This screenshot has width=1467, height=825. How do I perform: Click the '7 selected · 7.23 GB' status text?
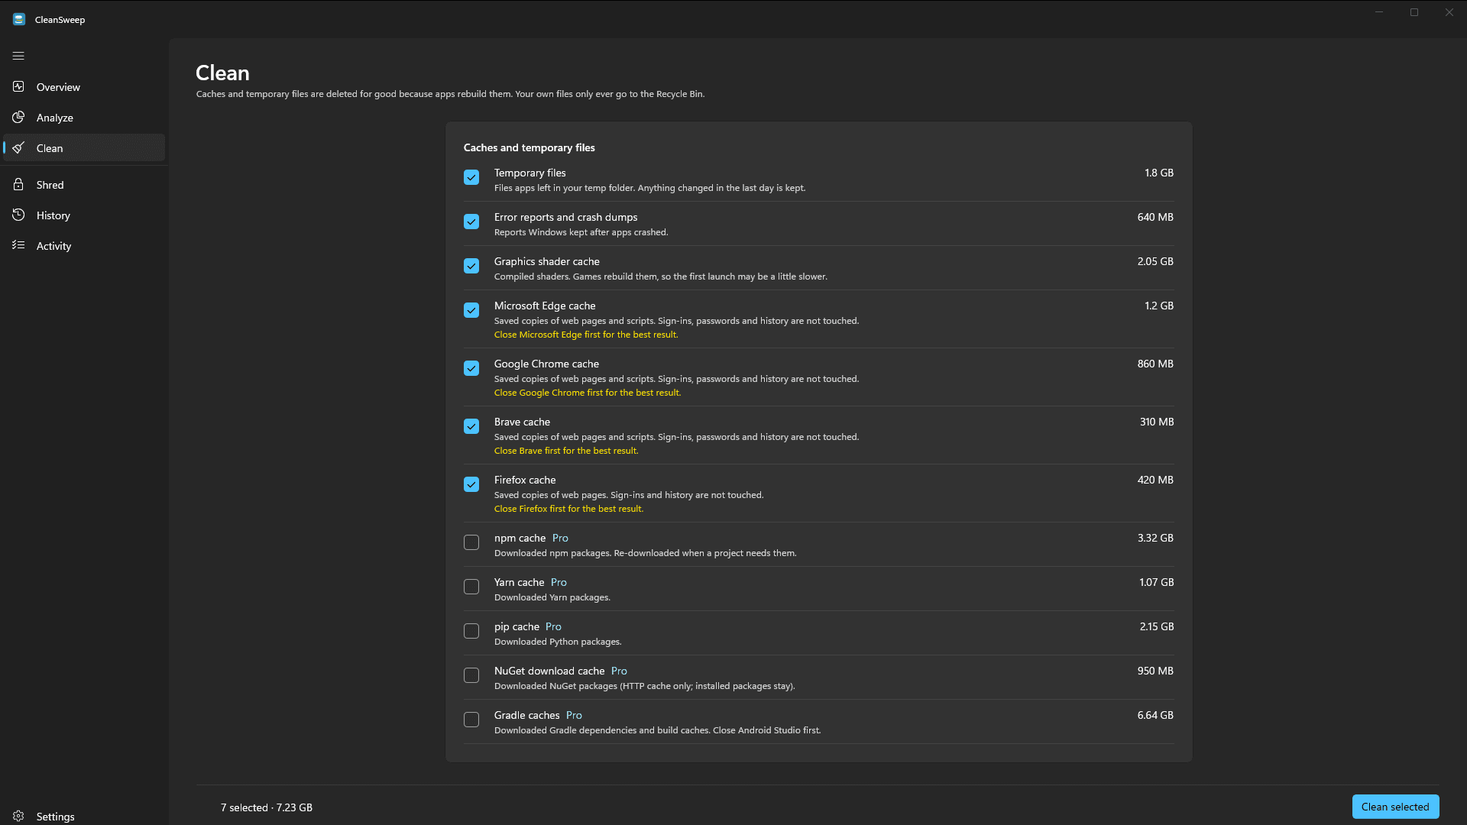[267, 807]
